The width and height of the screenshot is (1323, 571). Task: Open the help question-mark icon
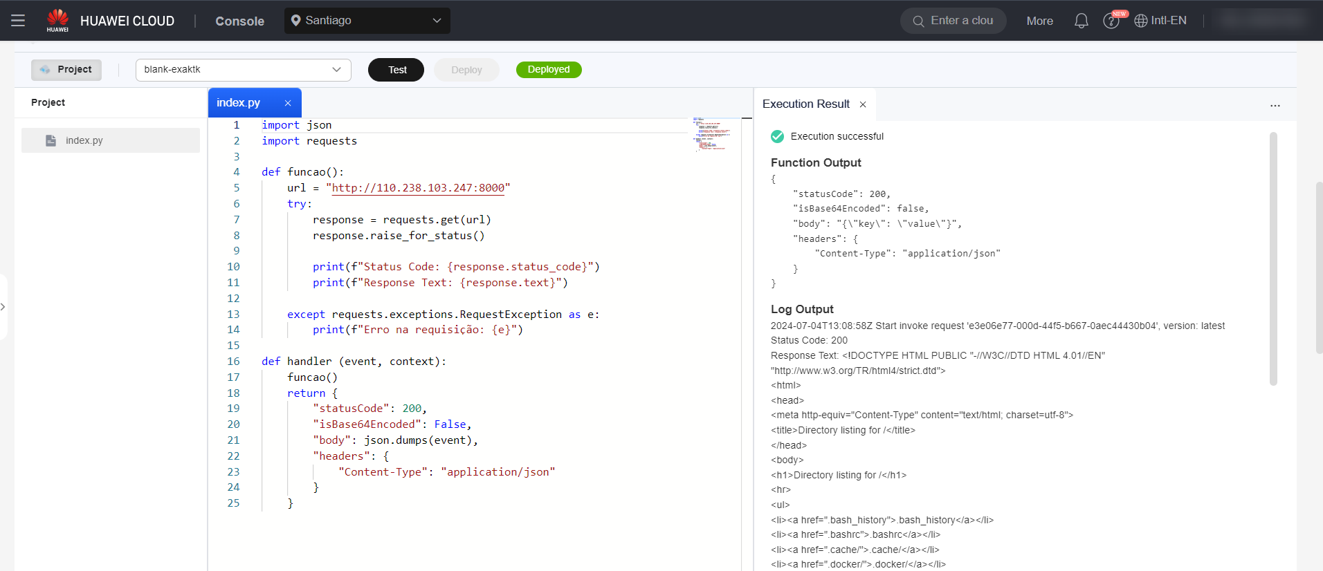[x=1111, y=21]
